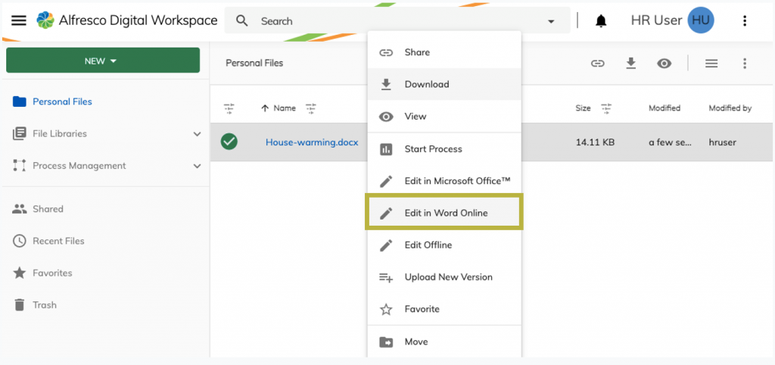Viewport: 775px width, 365px height.
Task: Sort by Modified by column header
Action: tap(730, 108)
